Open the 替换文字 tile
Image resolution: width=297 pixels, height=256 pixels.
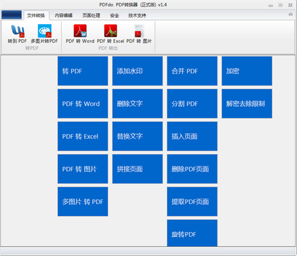pyautogui.click(x=138, y=136)
